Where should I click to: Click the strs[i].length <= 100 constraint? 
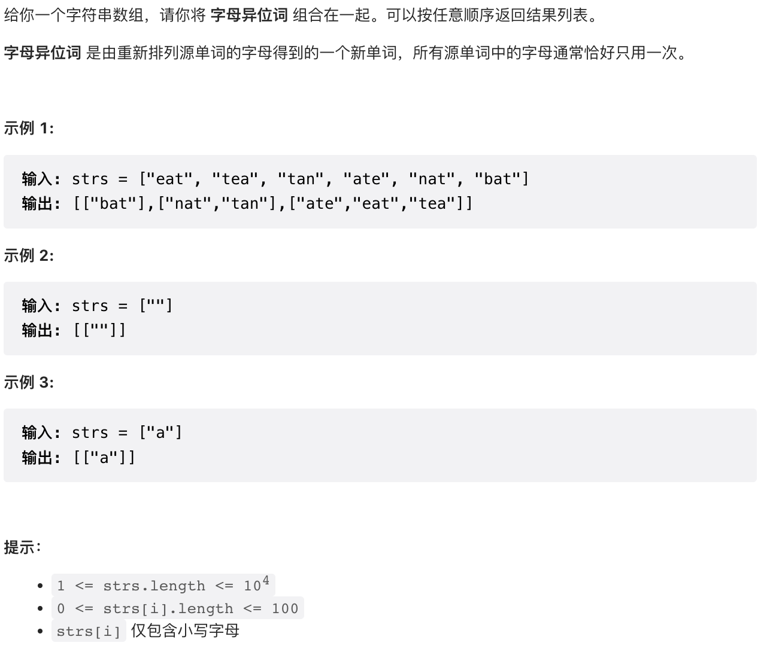pos(178,608)
